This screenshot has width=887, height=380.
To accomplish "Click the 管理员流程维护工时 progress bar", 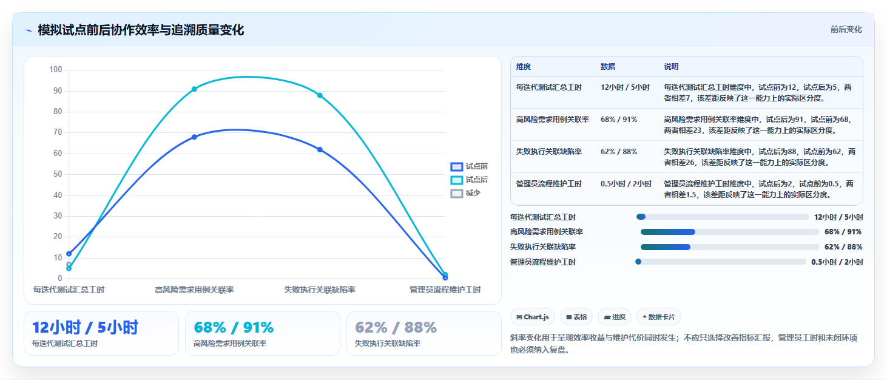I will point(721,262).
